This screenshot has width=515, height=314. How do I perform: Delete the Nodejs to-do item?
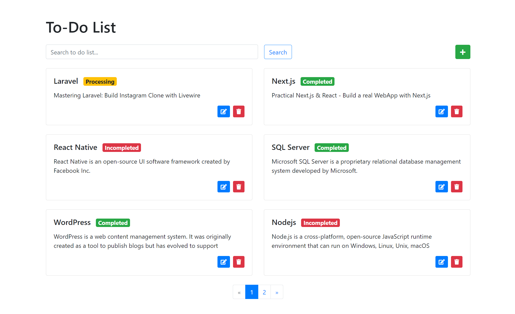pos(456,262)
